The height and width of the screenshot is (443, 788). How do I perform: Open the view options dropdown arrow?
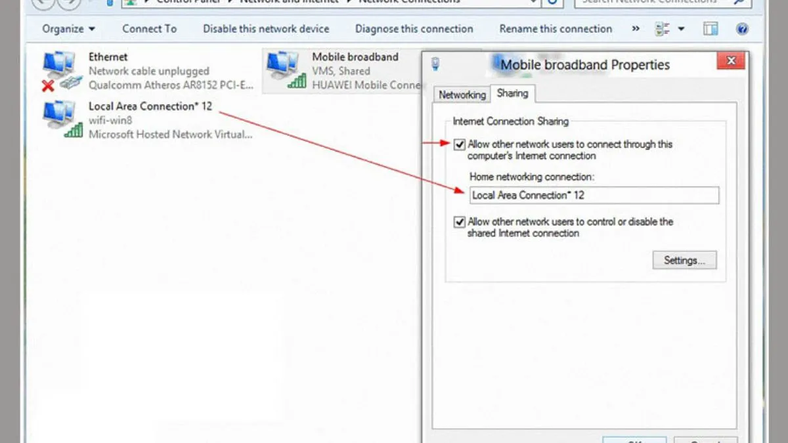681,29
